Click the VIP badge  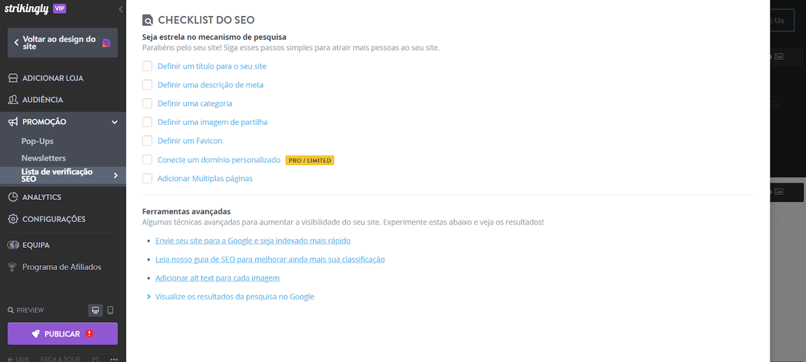[60, 8]
